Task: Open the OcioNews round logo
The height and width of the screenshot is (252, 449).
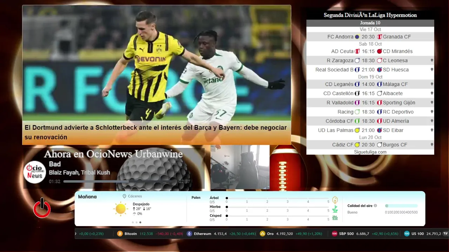Action: coord(35,172)
